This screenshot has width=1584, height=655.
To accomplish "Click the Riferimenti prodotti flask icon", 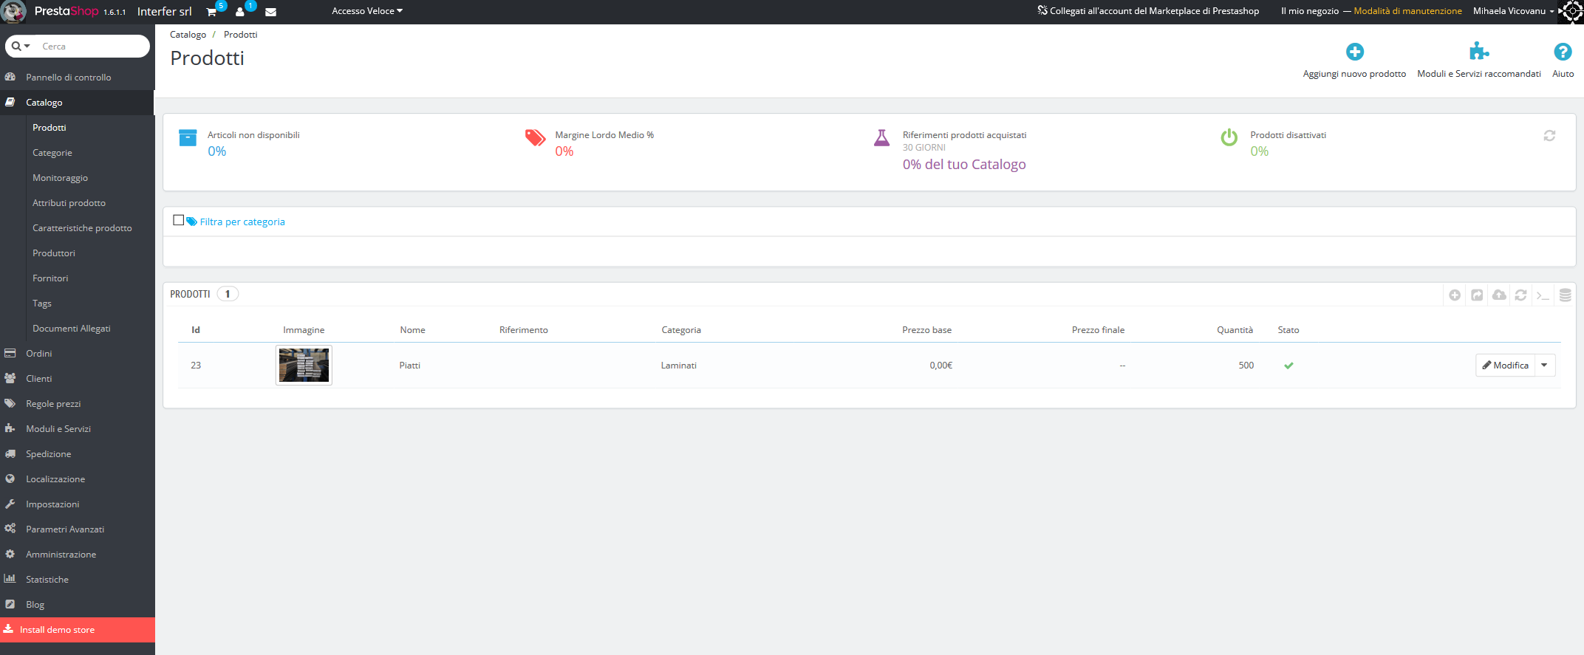I will (x=881, y=138).
